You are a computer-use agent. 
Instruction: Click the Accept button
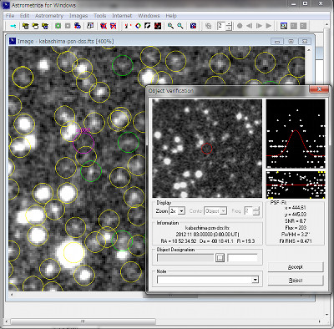pyautogui.click(x=296, y=267)
